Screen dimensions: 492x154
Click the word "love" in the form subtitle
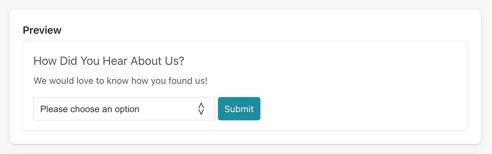tap(85, 81)
